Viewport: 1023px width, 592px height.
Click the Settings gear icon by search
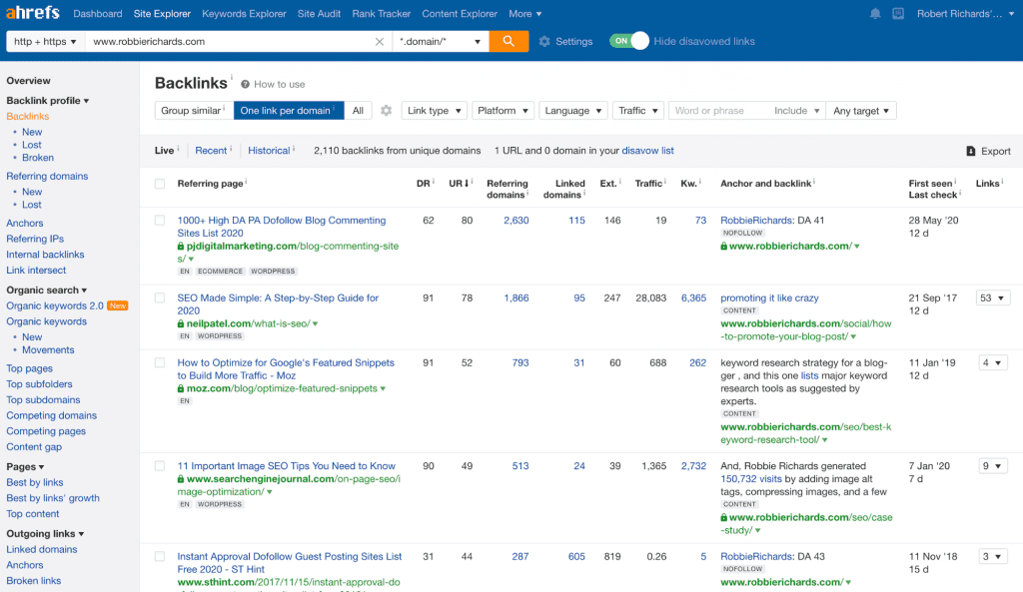click(x=544, y=42)
